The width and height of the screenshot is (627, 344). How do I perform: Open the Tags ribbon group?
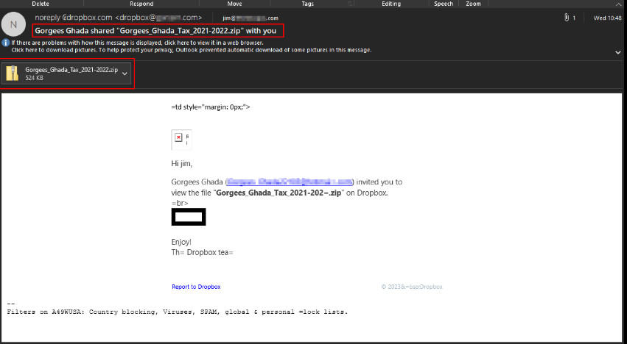coord(307,4)
